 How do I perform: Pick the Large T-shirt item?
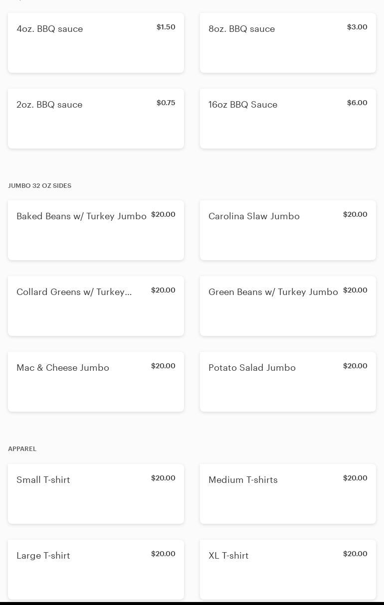[x=96, y=570]
